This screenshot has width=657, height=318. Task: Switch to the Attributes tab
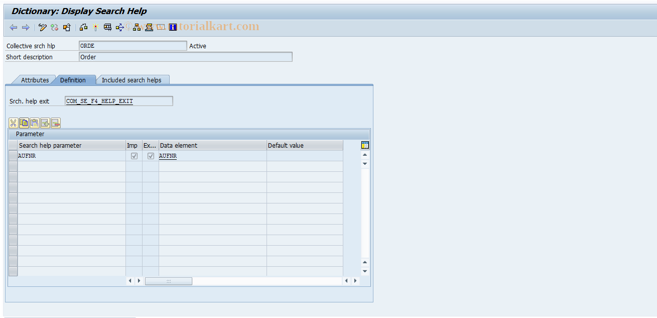coord(35,80)
